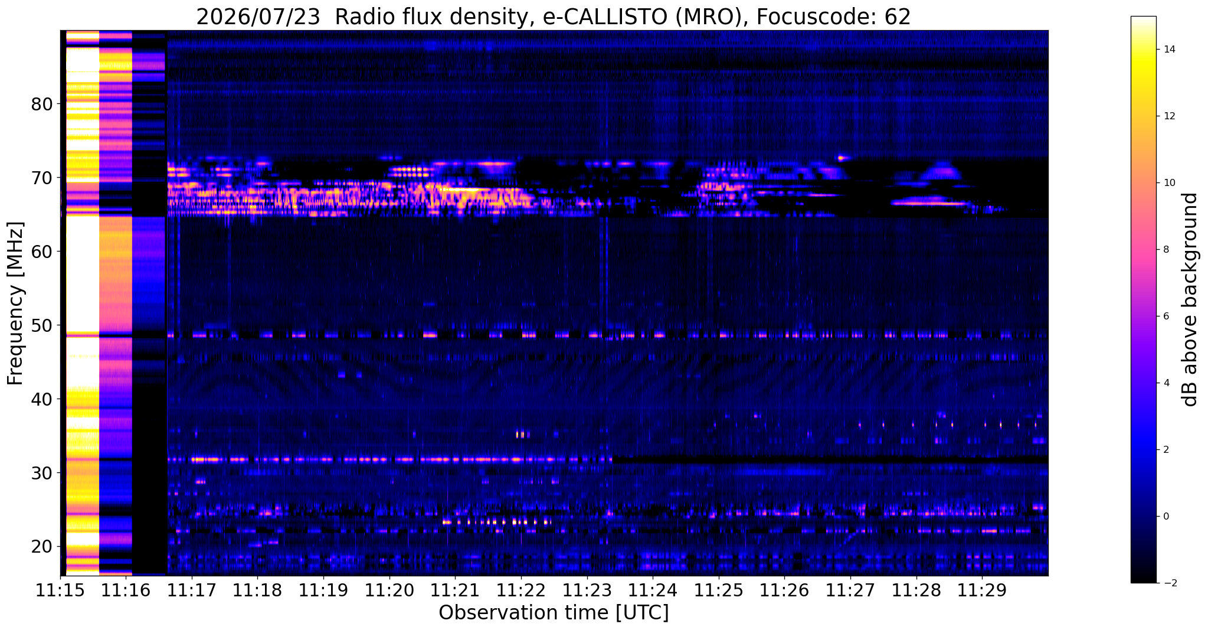Click the 20 MHz frequency tick label
The width and height of the screenshot is (1208, 630).
(x=42, y=547)
